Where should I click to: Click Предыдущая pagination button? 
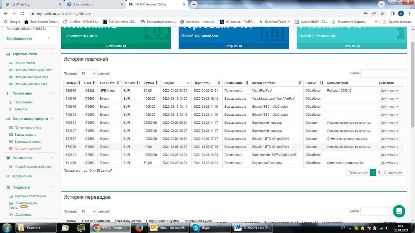point(358,172)
